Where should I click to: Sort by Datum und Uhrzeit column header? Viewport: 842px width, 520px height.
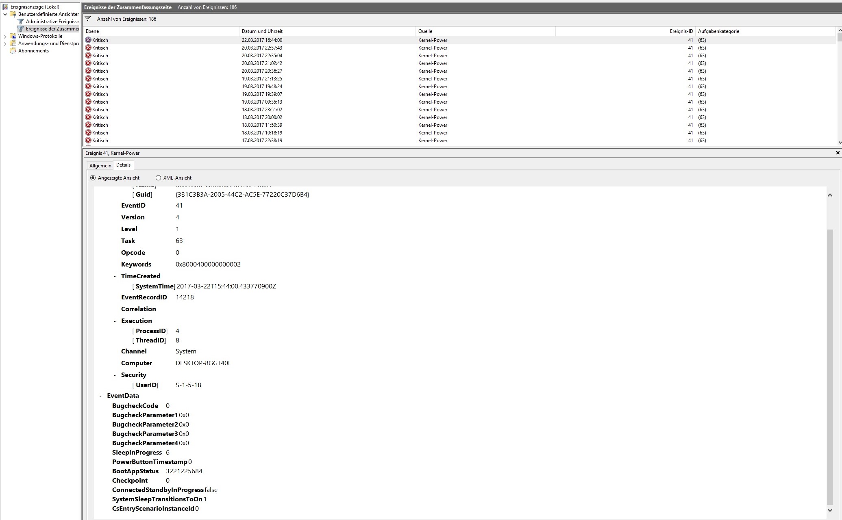[x=262, y=31]
